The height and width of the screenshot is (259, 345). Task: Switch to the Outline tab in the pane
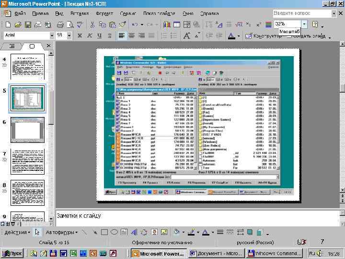pos(12,46)
